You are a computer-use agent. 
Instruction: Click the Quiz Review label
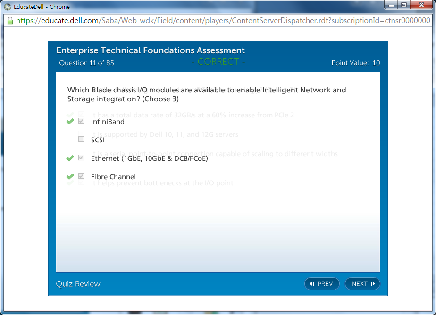(78, 283)
